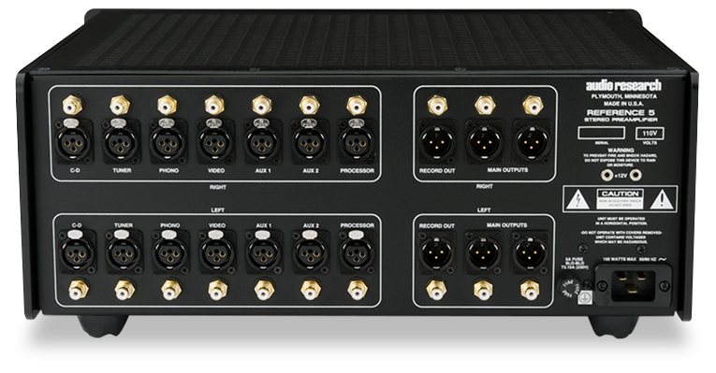The height and width of the screenshot is (373, 716).
Task: Click the MADE IN U.S.A. text
Action: point(623,104)
